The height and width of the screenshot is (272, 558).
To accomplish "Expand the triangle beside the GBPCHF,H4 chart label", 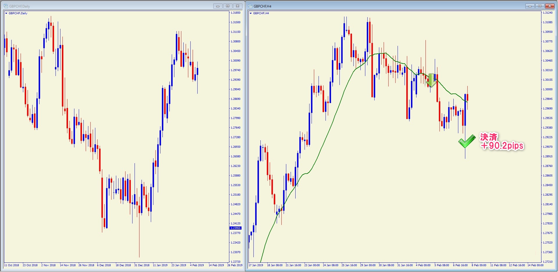I will [251, 13].
